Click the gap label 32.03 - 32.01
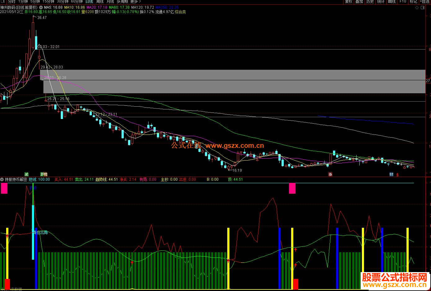 [x=49, y=47]
